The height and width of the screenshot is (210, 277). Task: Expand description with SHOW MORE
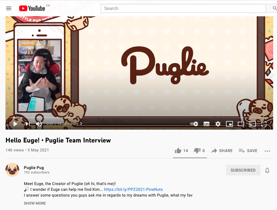(x=35, y=203)
